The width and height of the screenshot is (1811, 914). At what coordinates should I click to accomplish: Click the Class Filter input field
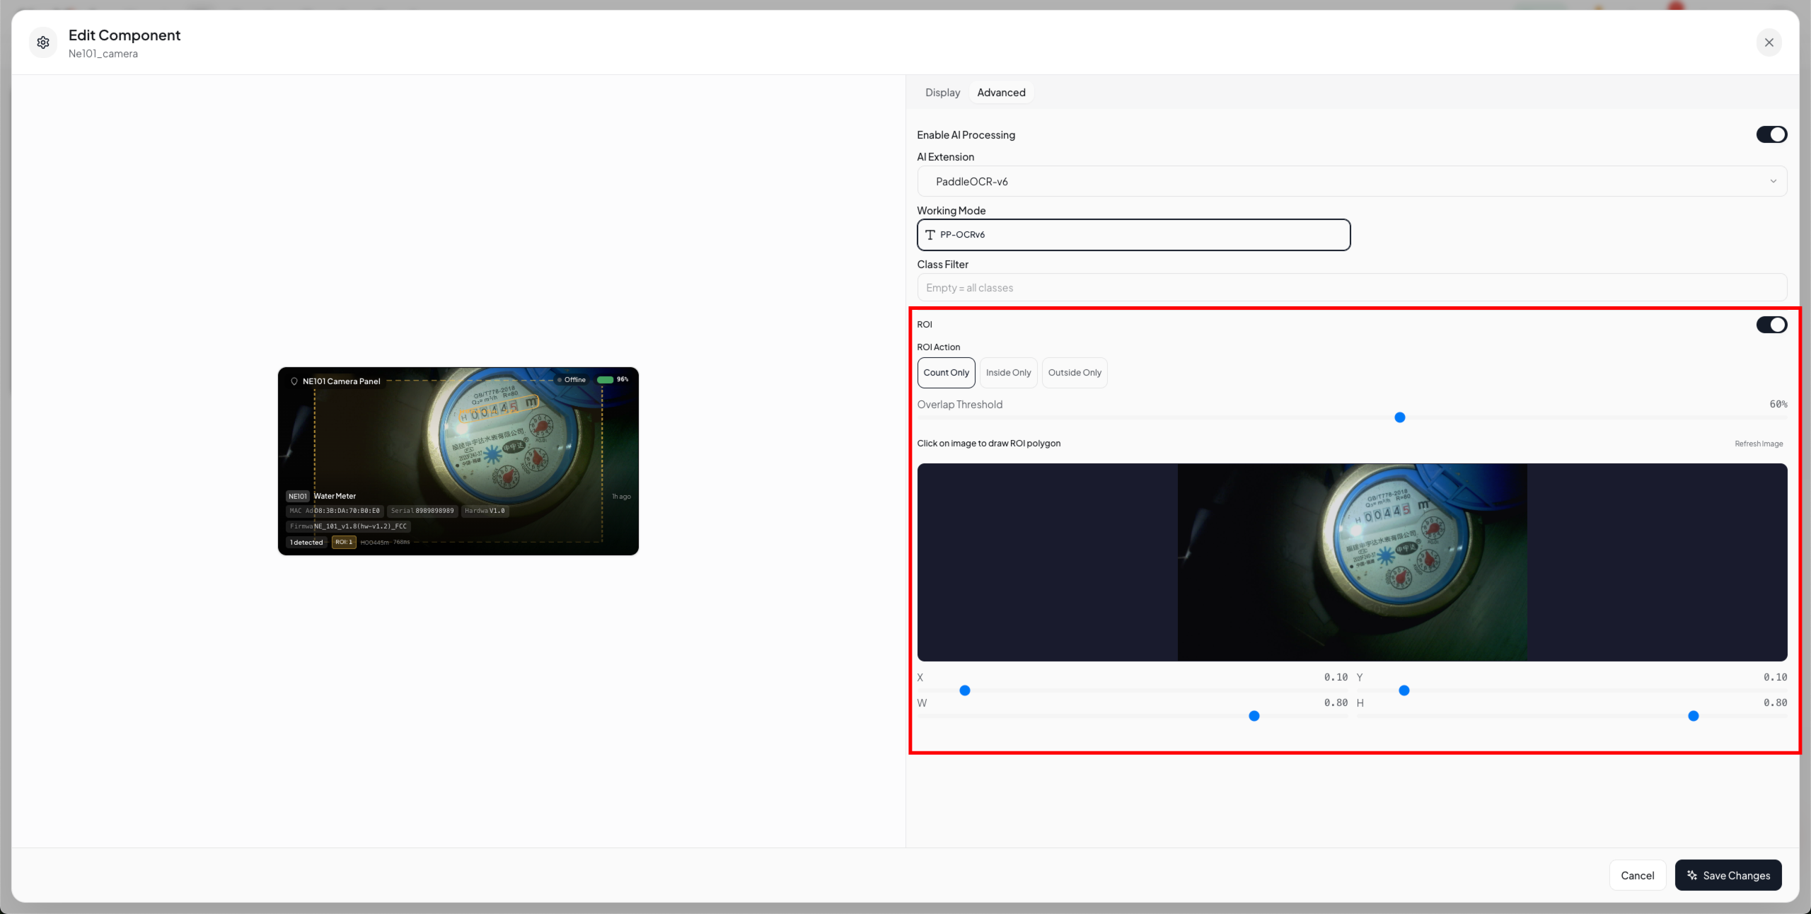[x=1352, y=288]
